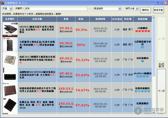Click the uh旗舰店 store name

(x=143, y=28)
